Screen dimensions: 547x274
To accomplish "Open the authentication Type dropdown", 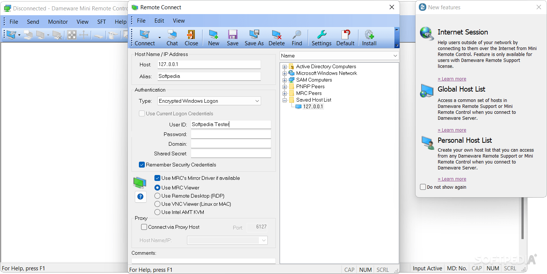I will coord(209,101).
